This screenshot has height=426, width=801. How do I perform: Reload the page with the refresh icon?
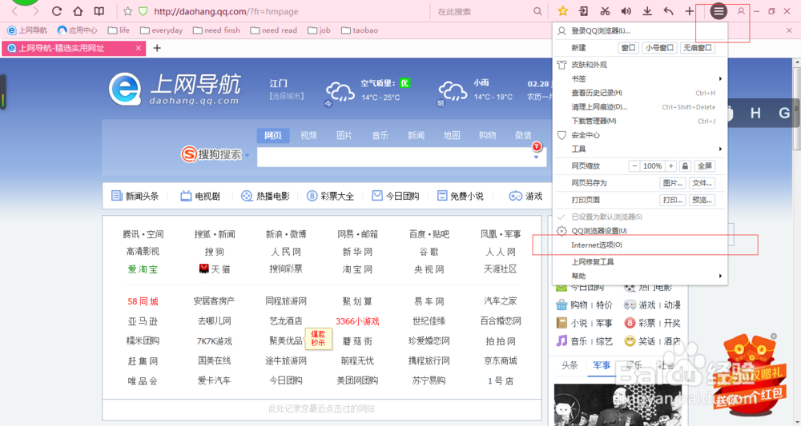[57, 11]
